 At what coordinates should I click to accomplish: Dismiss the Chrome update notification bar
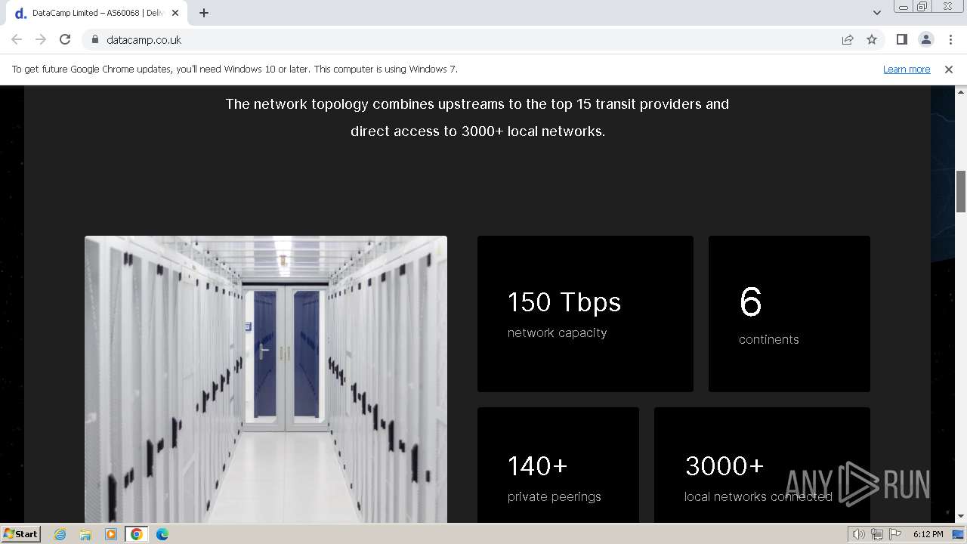949,70
